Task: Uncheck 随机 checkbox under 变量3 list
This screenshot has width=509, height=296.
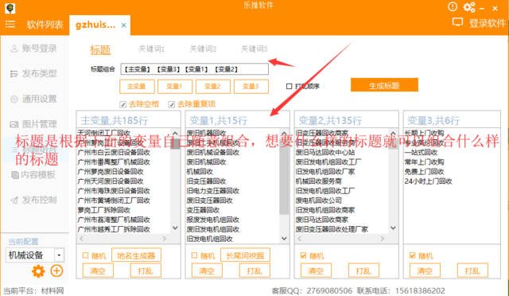Action: coord(412,255)
